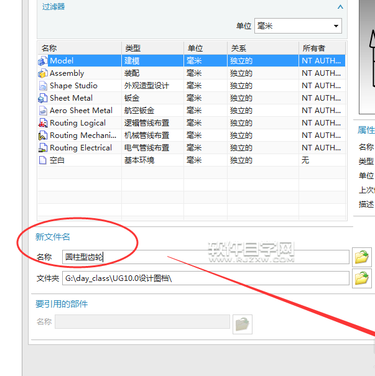Sort templates by 名称 column header
375x376 pixels.
[80, 48]
